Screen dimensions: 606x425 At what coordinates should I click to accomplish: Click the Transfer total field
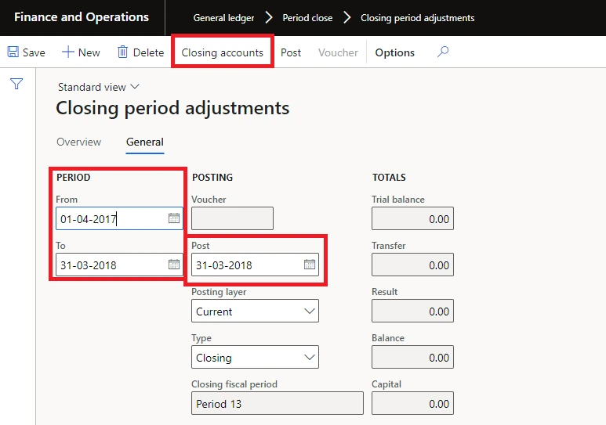413,265
